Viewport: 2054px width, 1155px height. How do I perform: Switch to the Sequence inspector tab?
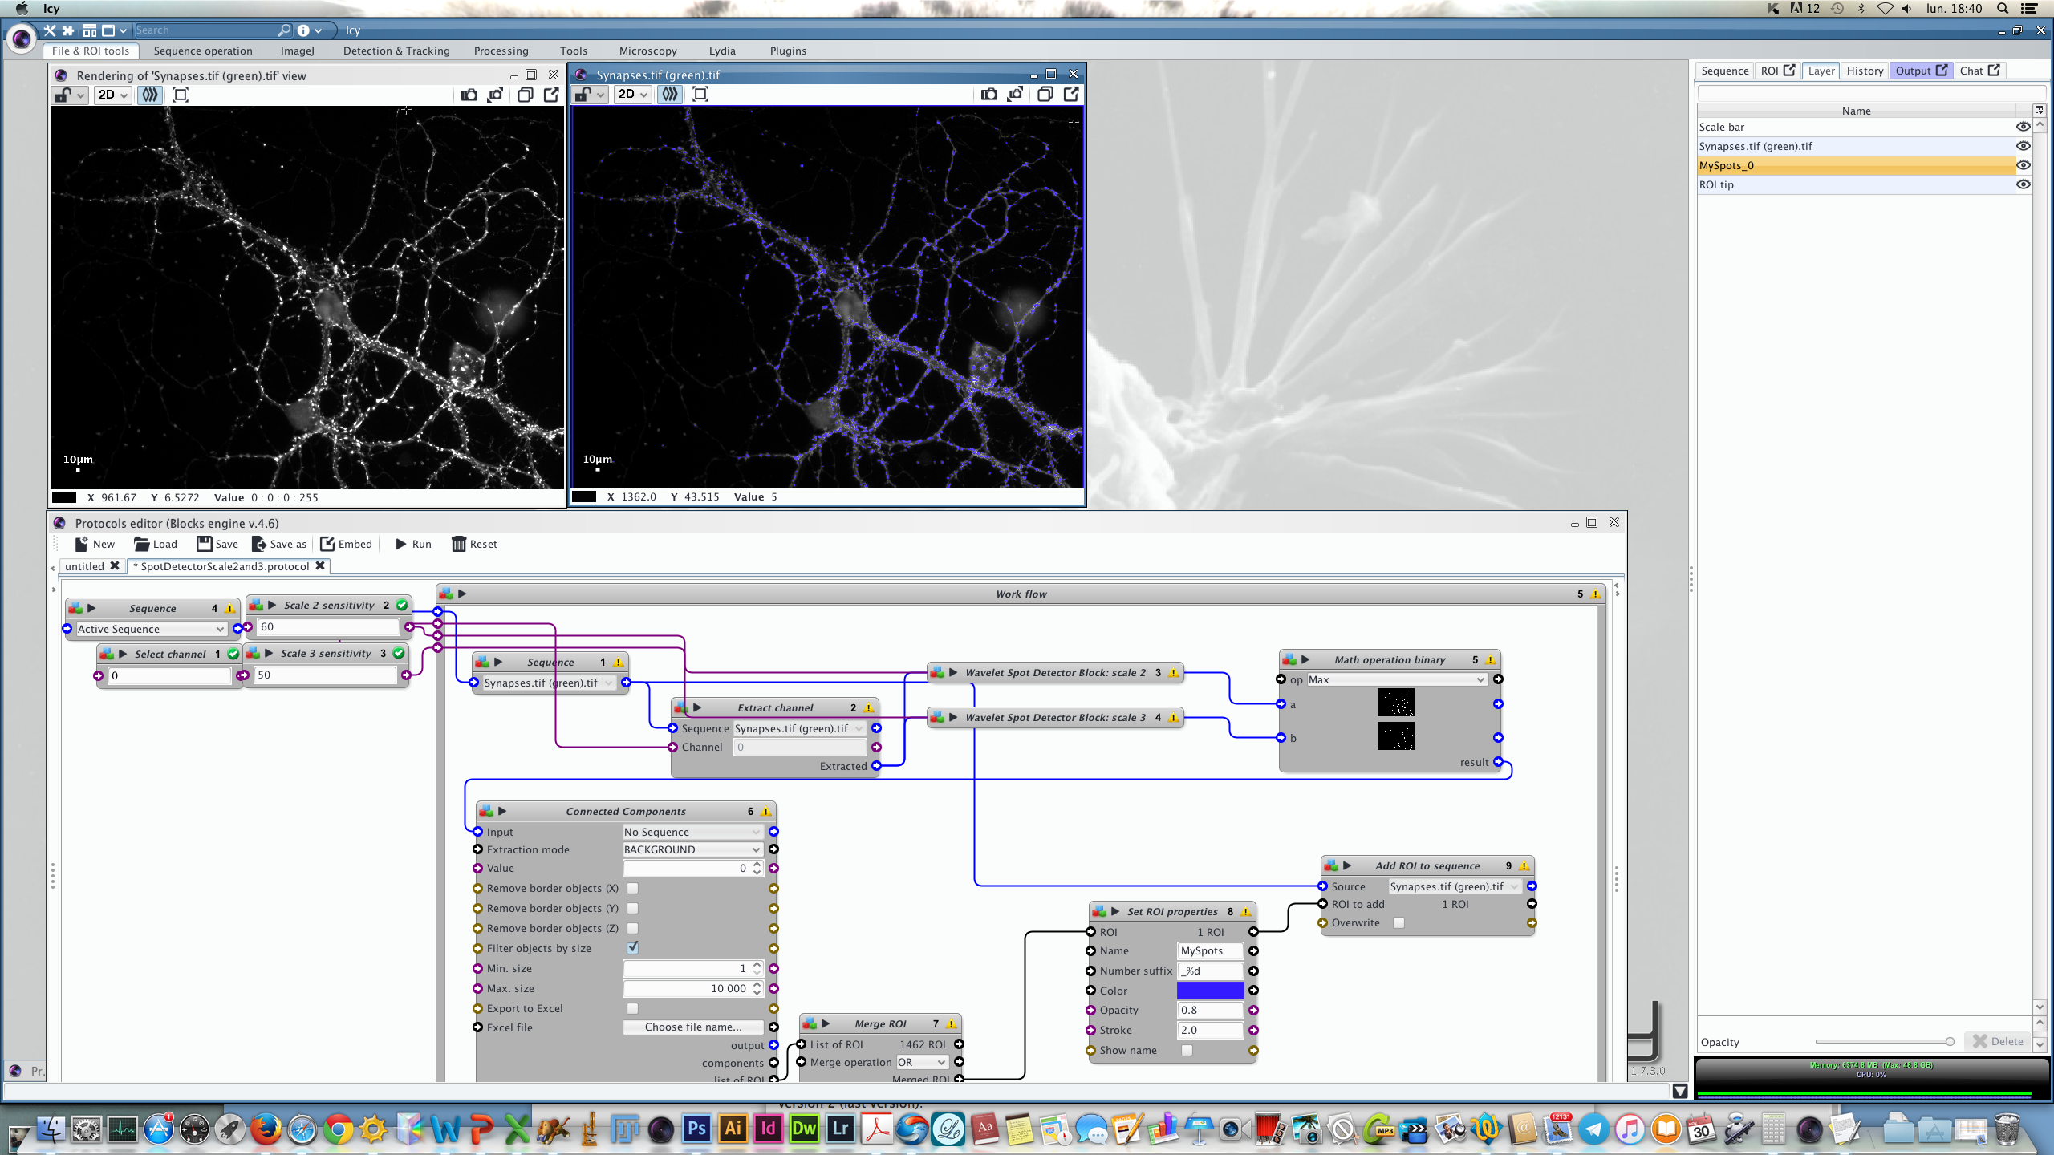pyautogui.click(x=1724, y=71)
